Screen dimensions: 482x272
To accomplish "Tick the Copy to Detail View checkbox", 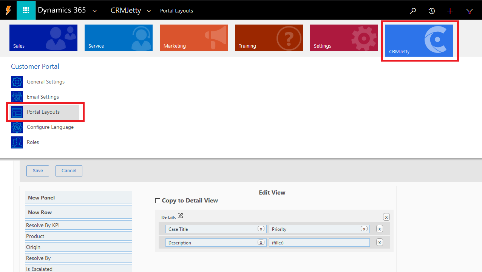I will click(158, 201).
